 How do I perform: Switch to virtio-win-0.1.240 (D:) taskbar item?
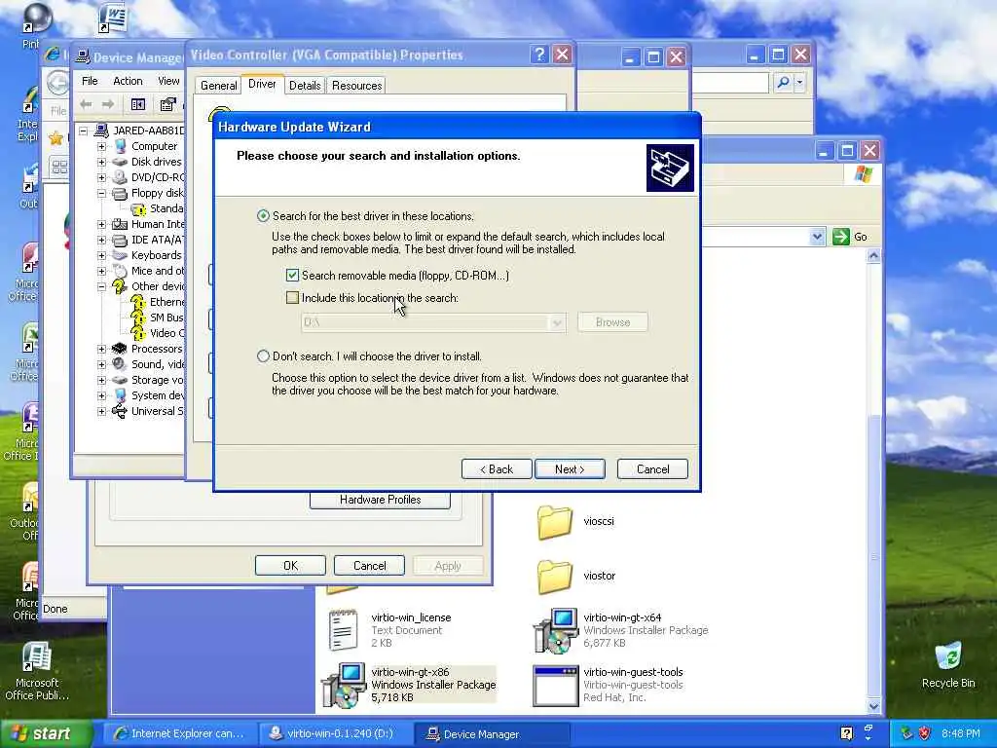pyautogui.click(x=335, y=734)
